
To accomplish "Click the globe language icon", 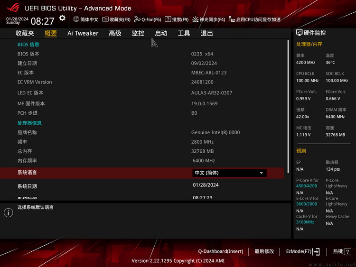I will [76, 19].
